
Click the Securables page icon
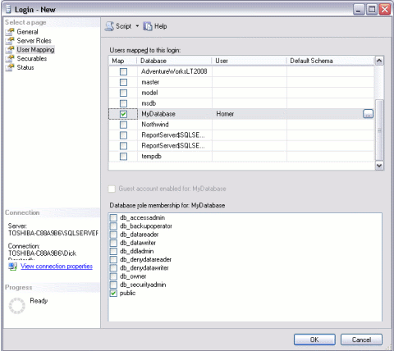(x=10, y=58)
